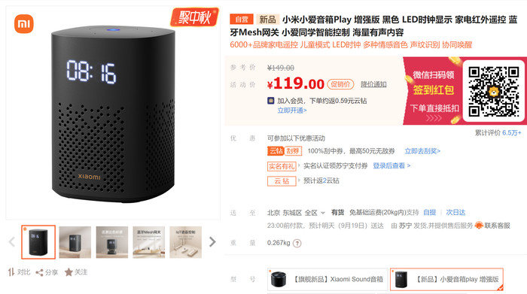Click the 聚中秋 promotion badge
This screenshot has width=527, height=294.
tap(194, 17)
